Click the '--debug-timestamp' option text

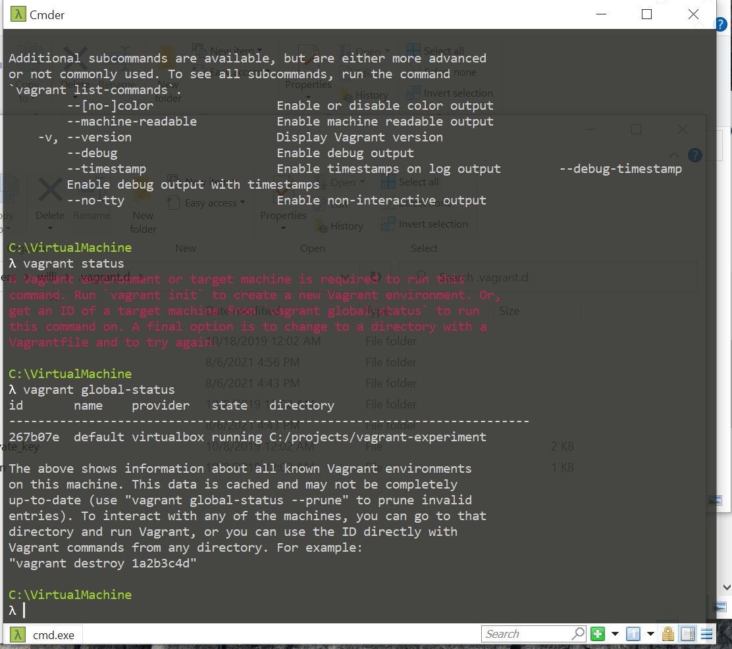621,169
